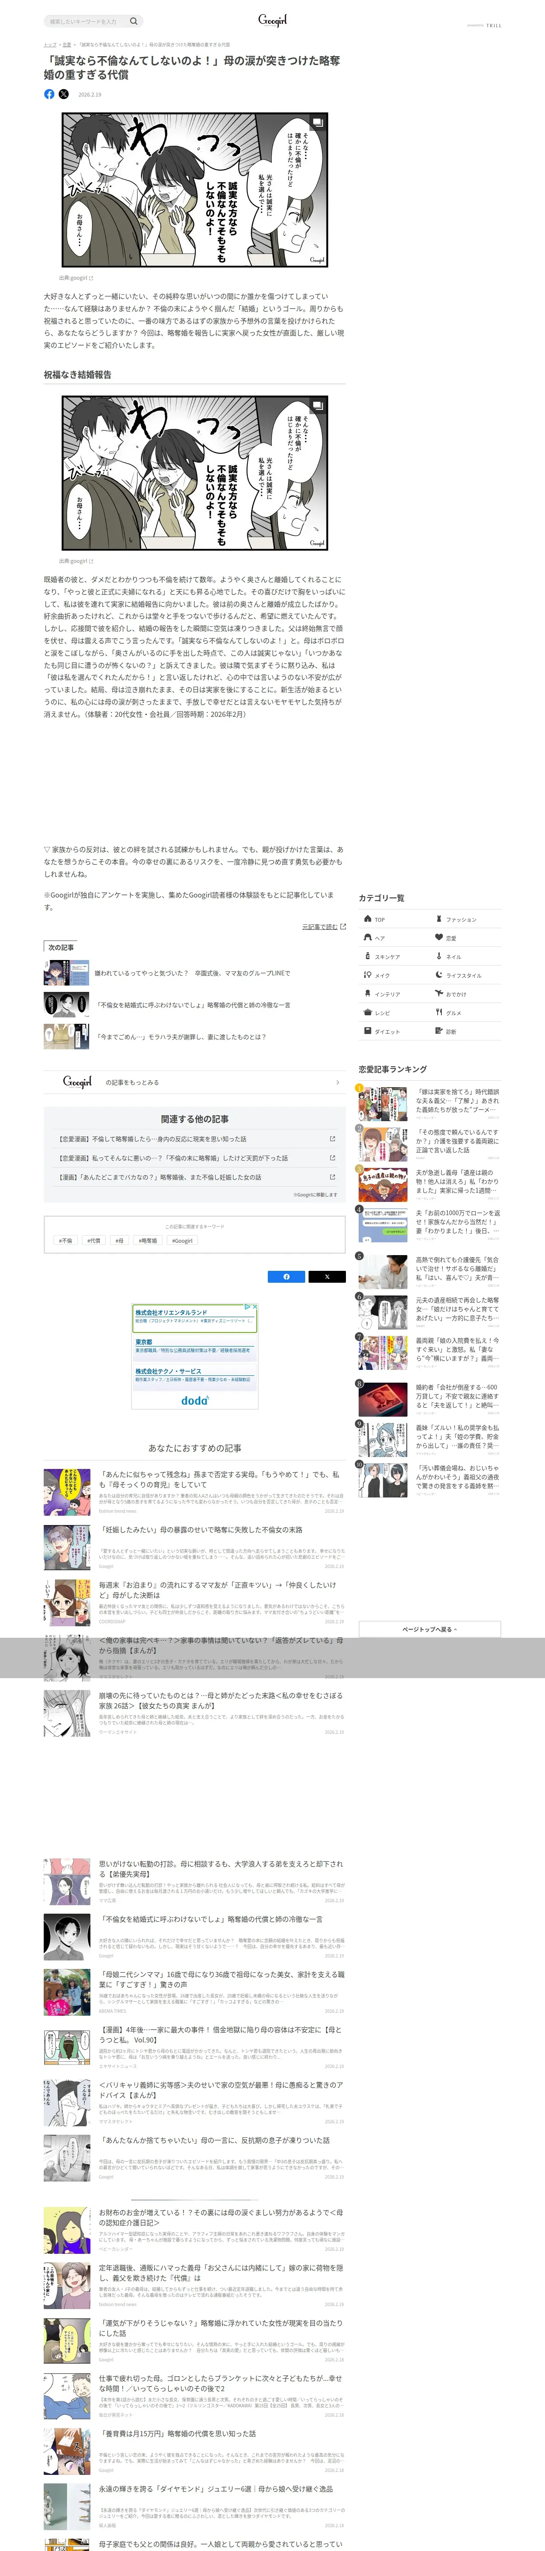The height and width of the screenshot is (2551, 545).
Task: Close the doda advertisement via its X
Action: click(x=255, y=1307)
